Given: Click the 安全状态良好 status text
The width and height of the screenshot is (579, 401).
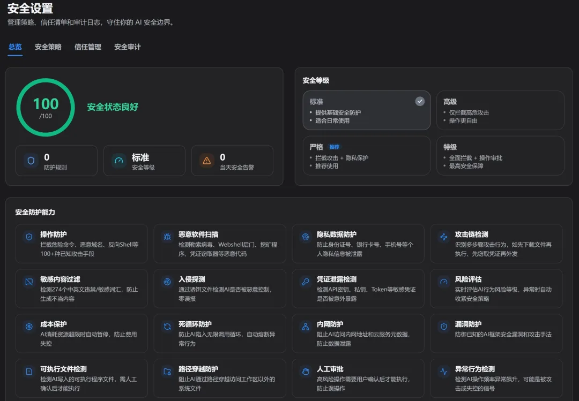Looking at the screenshot, I should pyautogui.click(x=113, y=107).
